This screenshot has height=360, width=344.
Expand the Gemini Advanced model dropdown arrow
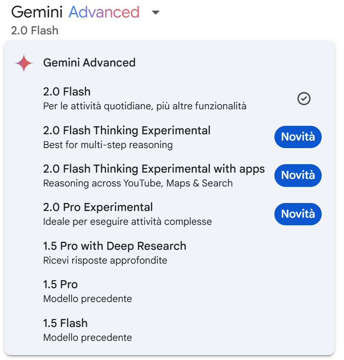[x=156, y=12]
